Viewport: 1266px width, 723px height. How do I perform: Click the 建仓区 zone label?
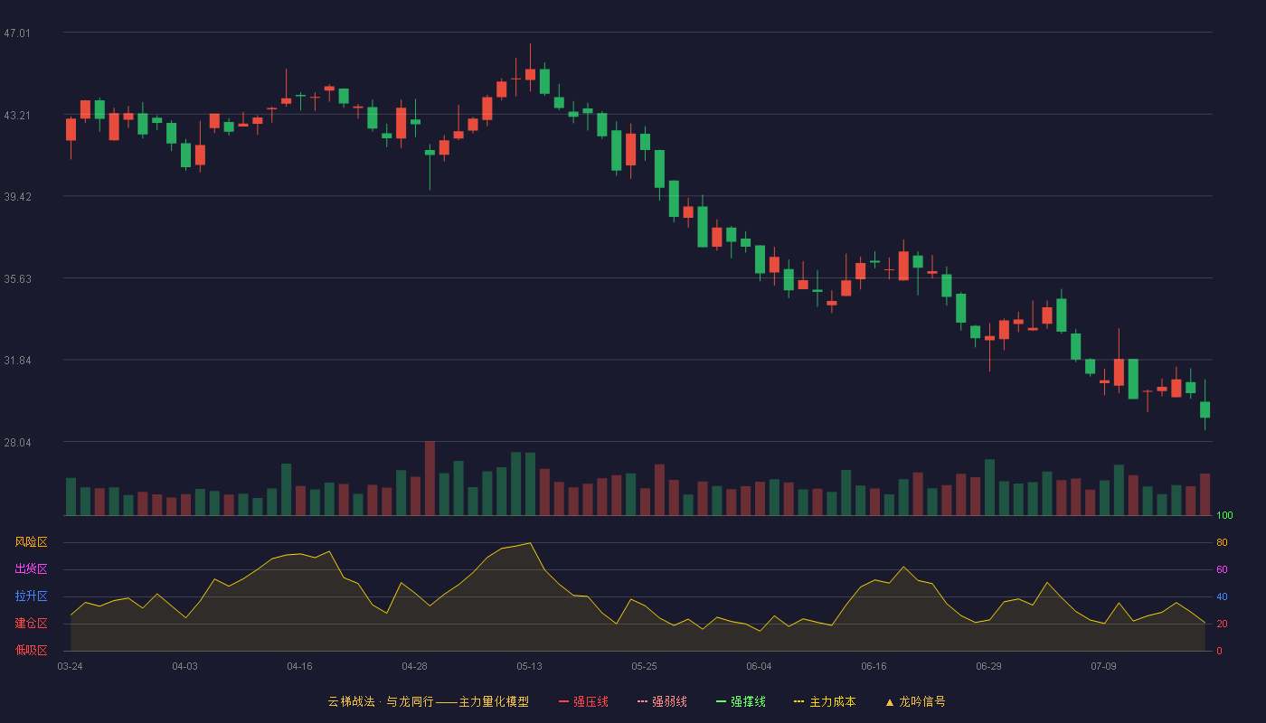[x=31, y=624]
